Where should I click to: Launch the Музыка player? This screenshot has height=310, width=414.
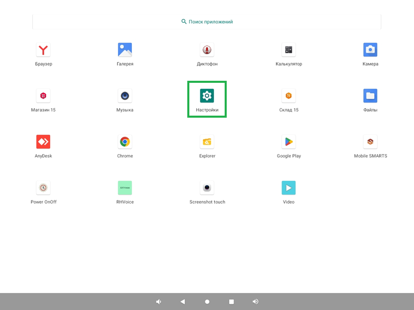[x=125, y=96]
